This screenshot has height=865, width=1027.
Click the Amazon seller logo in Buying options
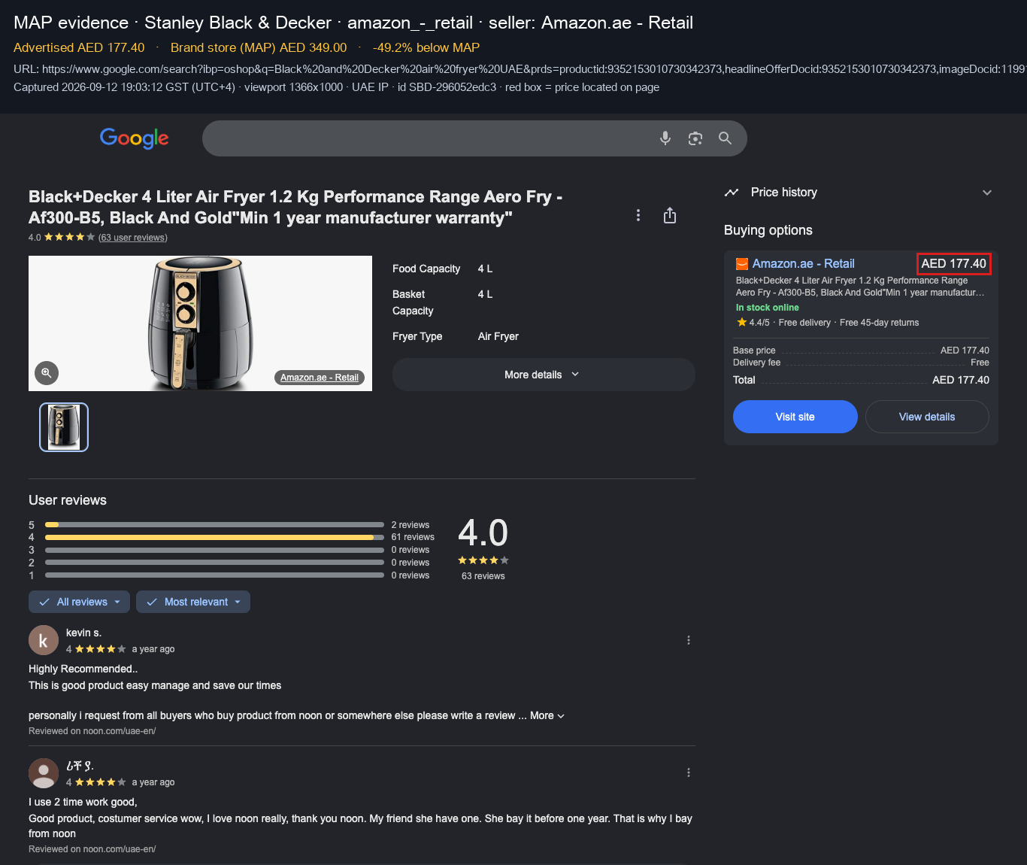click(x=742, y=264)
